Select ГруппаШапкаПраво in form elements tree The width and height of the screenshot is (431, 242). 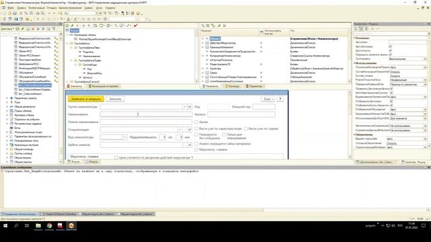(x=90, y=61)
